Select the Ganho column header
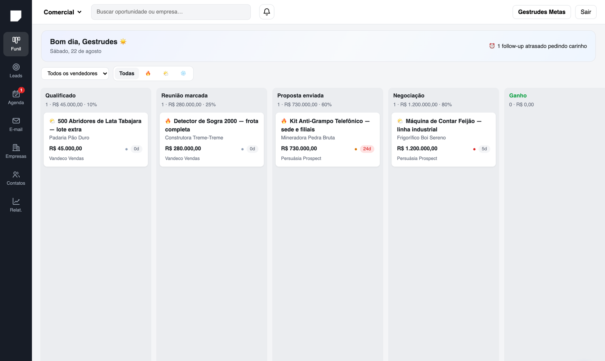 (518, 96)
